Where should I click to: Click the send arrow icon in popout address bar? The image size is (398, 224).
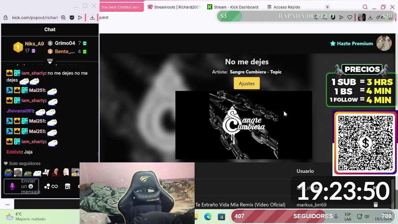pos(80,18)
